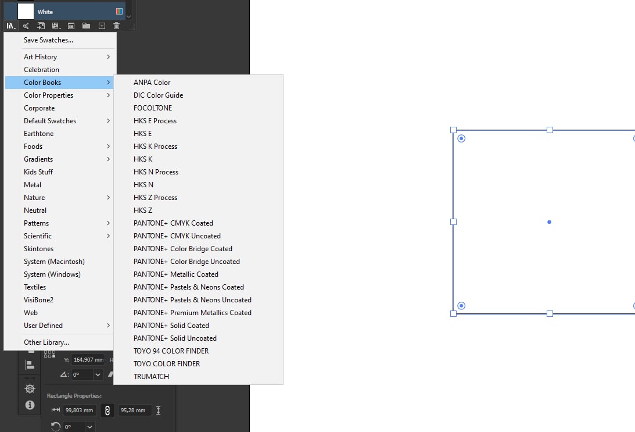Image resolution: width=635 pixels, height=432 pixels.
Task: Click the New Color Group folder icon
Action: coord(86,26)
